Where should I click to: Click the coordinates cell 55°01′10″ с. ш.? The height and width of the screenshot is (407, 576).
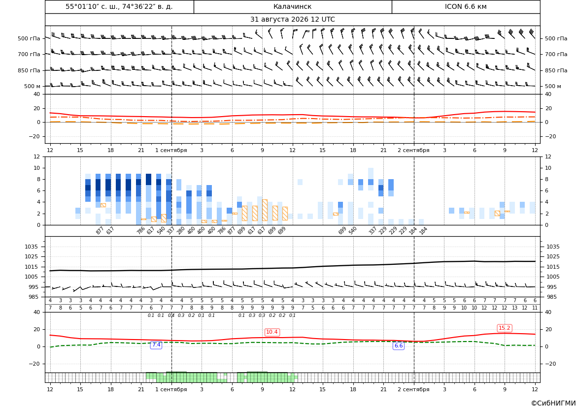pyautogui.click(x=119, y=6)
